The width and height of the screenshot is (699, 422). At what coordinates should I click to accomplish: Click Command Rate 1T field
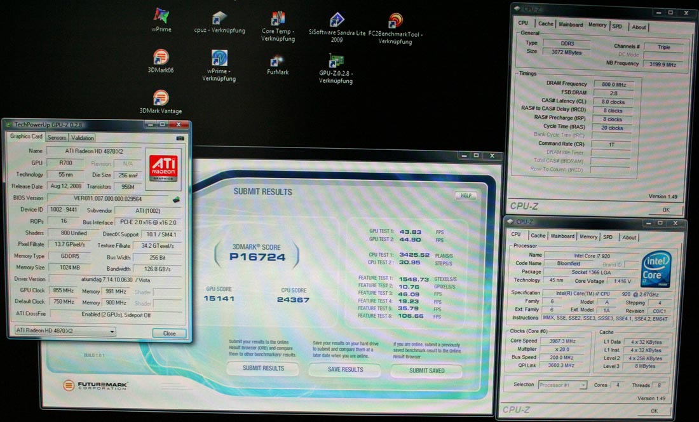tap(611, 145)
